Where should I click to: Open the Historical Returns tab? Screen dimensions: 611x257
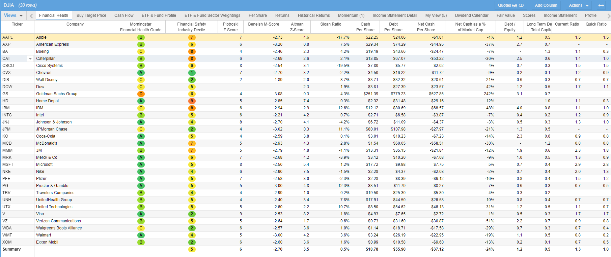[x=314, y=15]
